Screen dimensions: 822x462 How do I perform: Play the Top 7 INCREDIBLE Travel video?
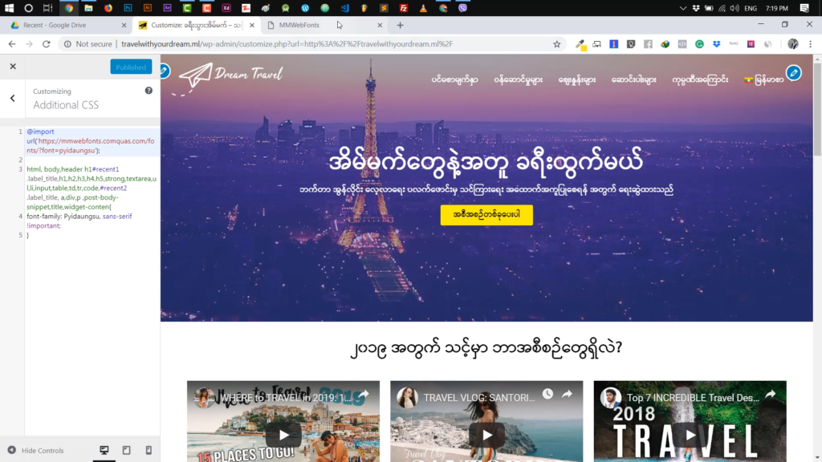[690, 435]
